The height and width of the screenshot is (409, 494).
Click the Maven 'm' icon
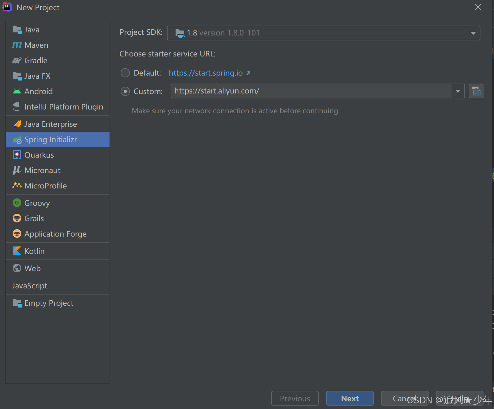[x=17, y=45]
